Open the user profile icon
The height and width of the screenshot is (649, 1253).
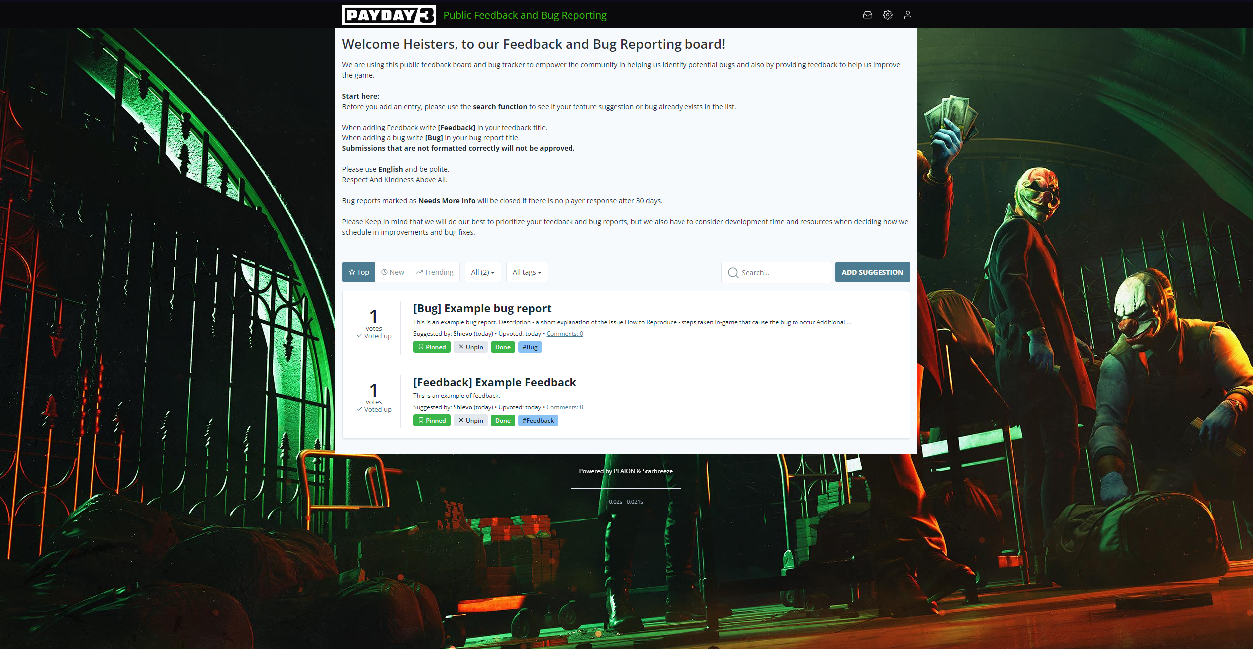click(908, 14)
